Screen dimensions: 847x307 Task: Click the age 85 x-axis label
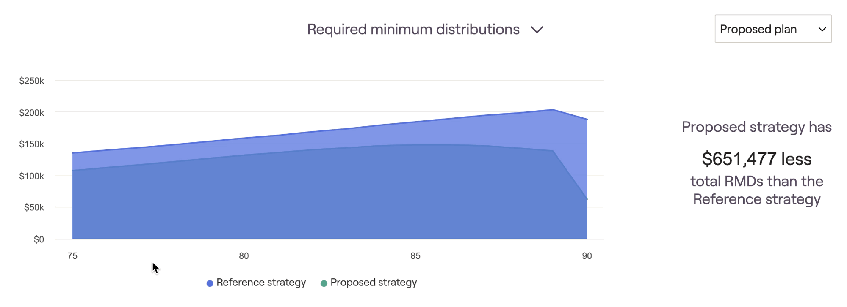[415, 256]
